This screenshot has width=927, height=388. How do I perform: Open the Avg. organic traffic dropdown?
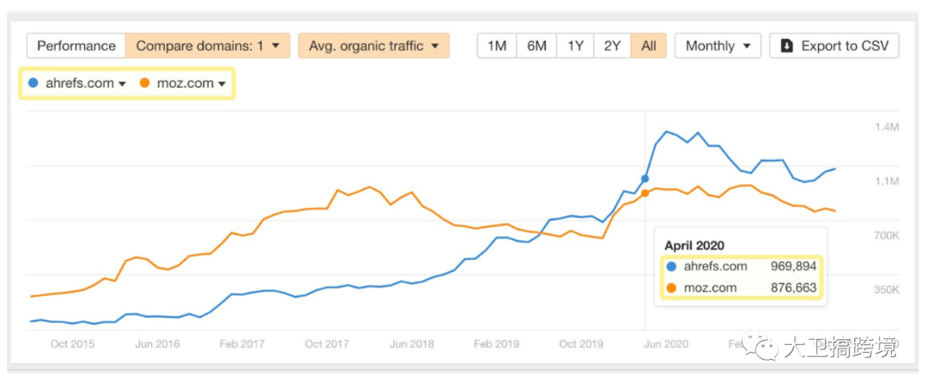(x=373, y=45)
